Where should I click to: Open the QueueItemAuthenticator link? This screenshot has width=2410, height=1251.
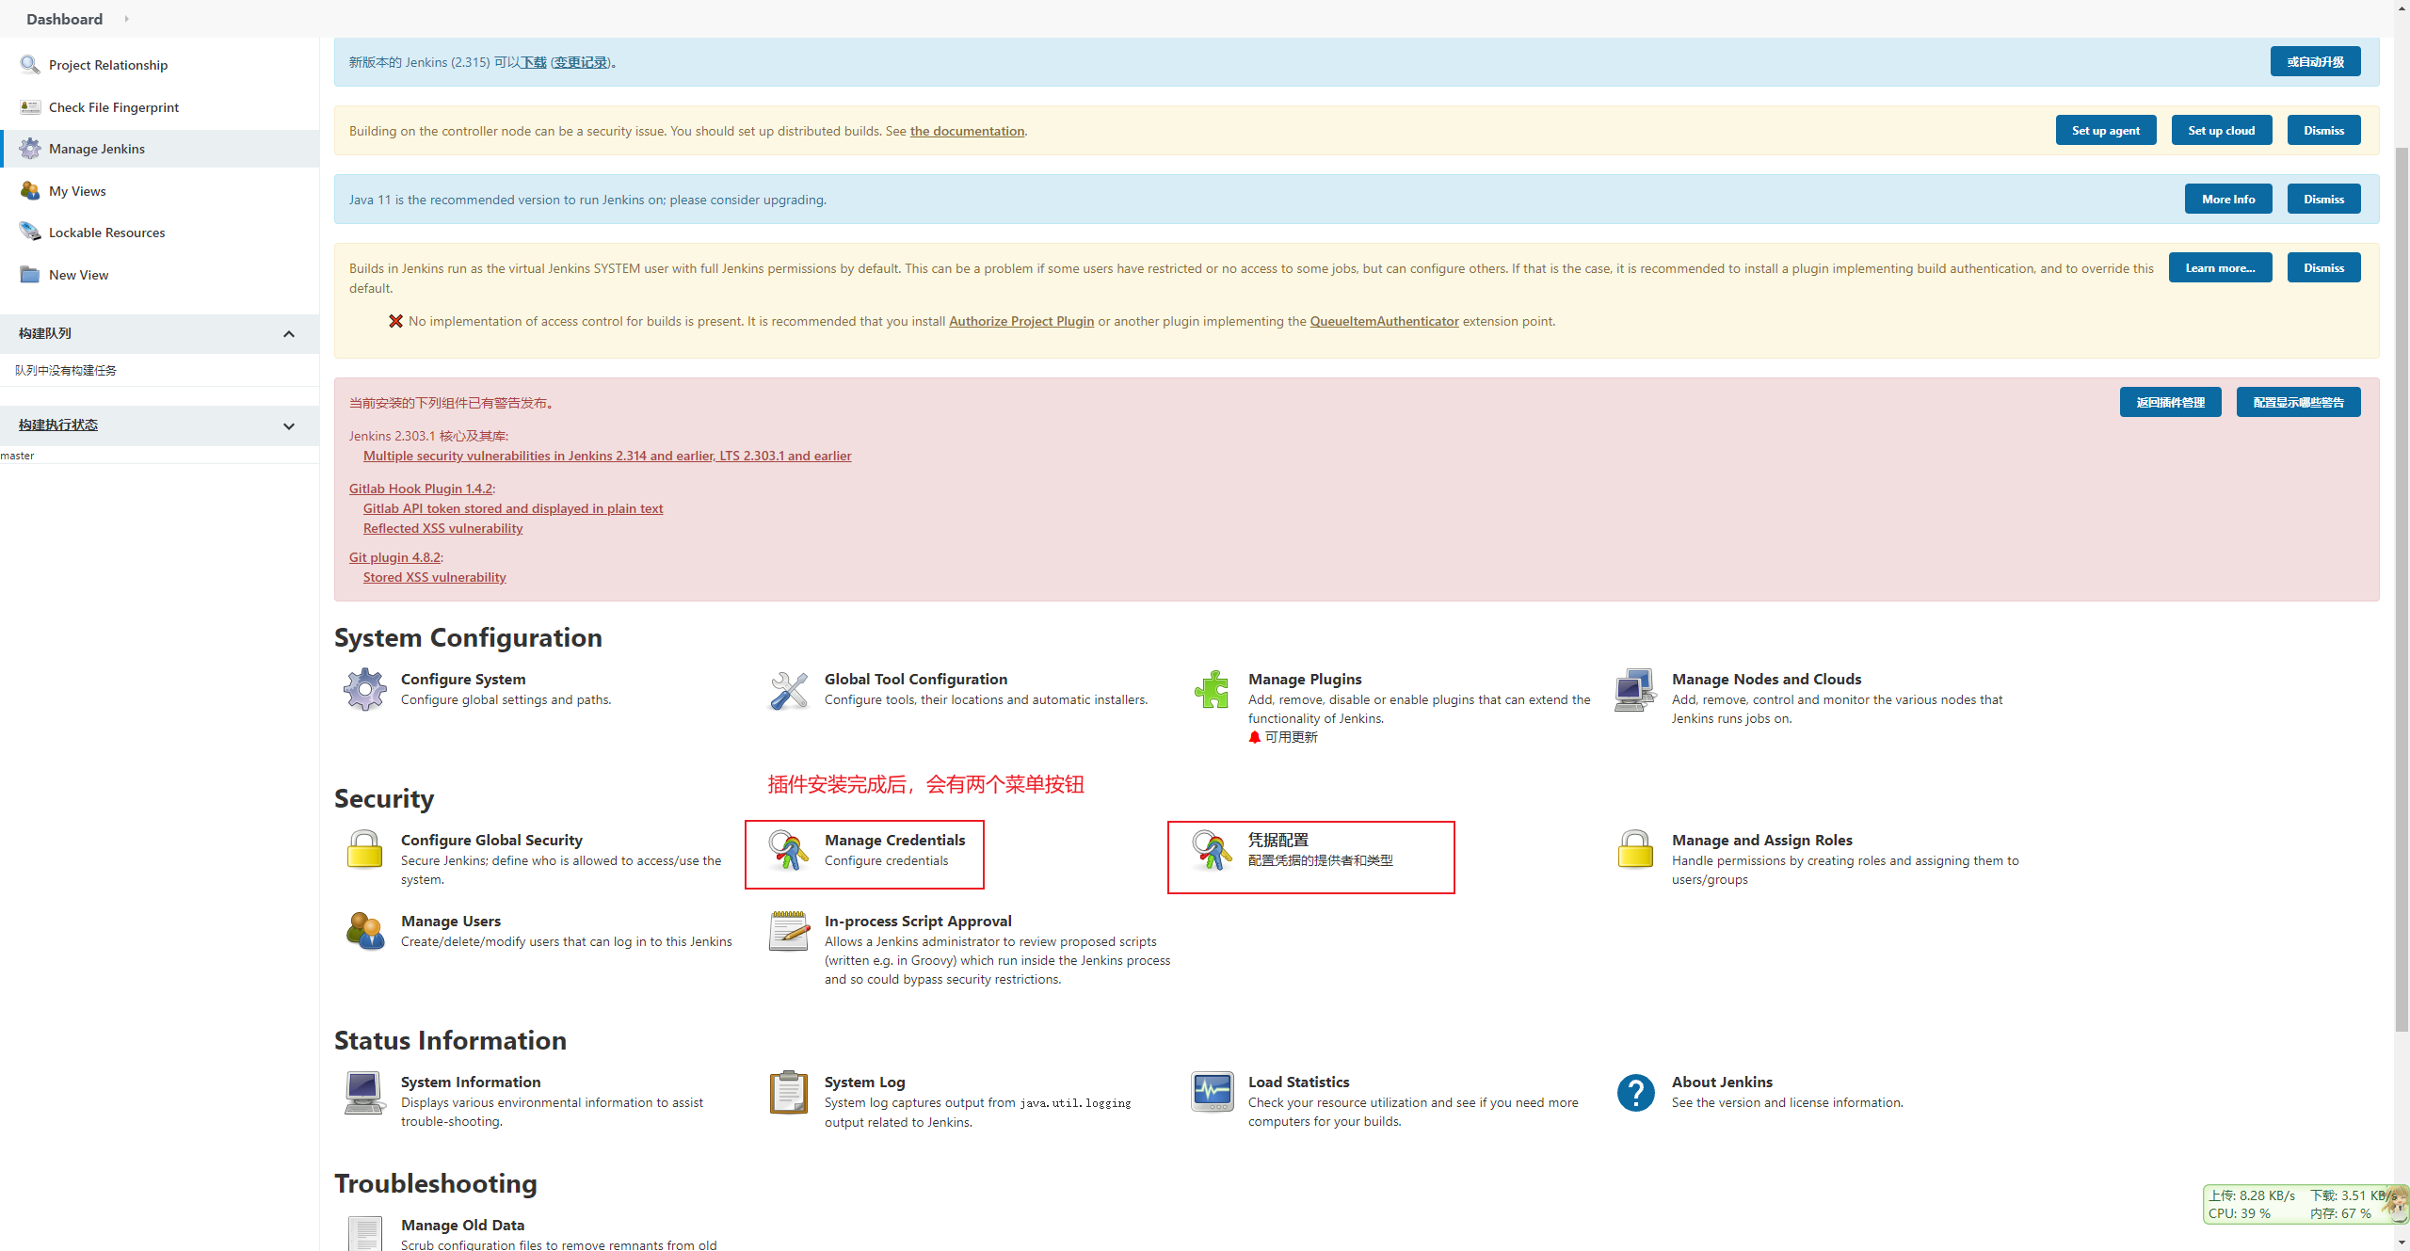coord(1385,321)
